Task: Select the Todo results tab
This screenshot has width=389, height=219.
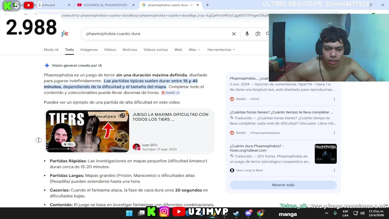Action: tap(69, 50)
